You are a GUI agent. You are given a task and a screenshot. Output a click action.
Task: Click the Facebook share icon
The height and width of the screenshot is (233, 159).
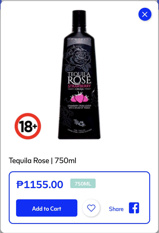click(x=134, y=208)
